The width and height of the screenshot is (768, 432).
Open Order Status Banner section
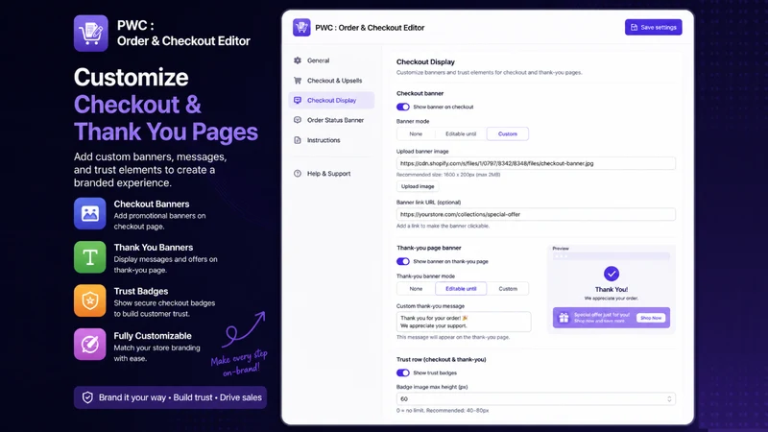click(331, 120)
